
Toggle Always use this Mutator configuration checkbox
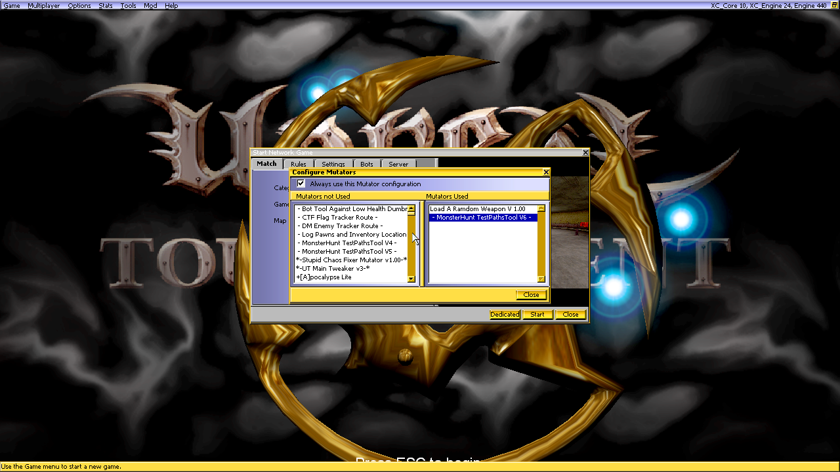tap(301, 184)
